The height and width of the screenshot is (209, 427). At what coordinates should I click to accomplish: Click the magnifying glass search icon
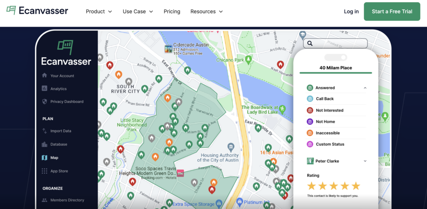click(310, 43)
